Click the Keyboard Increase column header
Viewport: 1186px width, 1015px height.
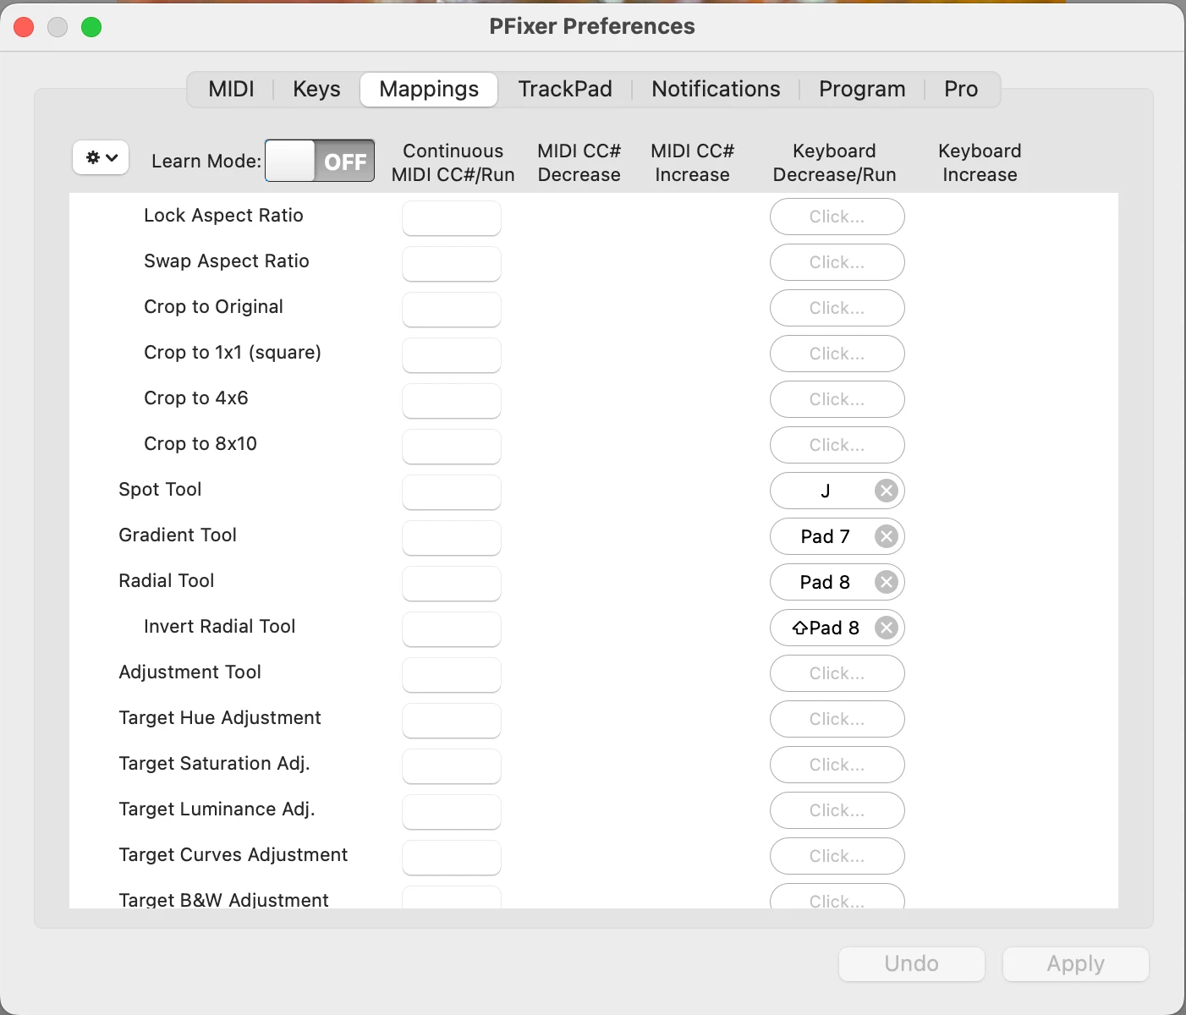pos(980,162)
